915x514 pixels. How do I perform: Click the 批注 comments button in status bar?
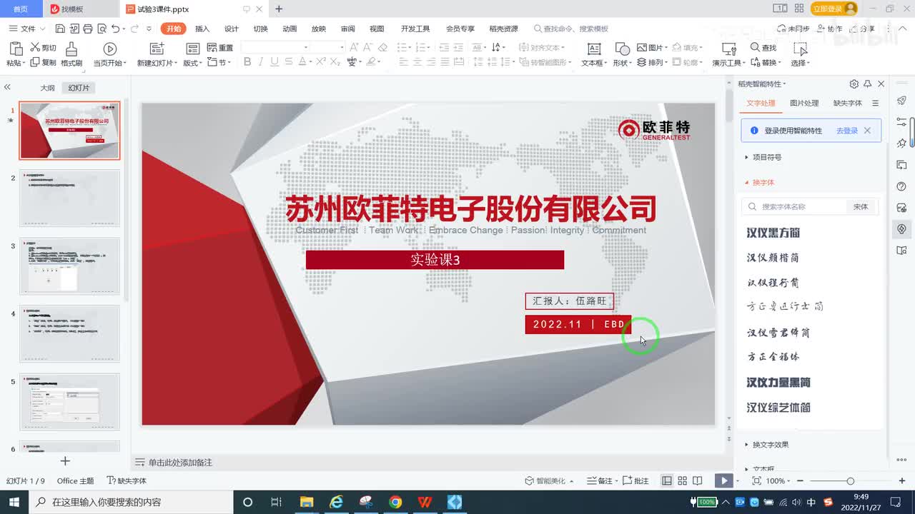tap(635, 481)
